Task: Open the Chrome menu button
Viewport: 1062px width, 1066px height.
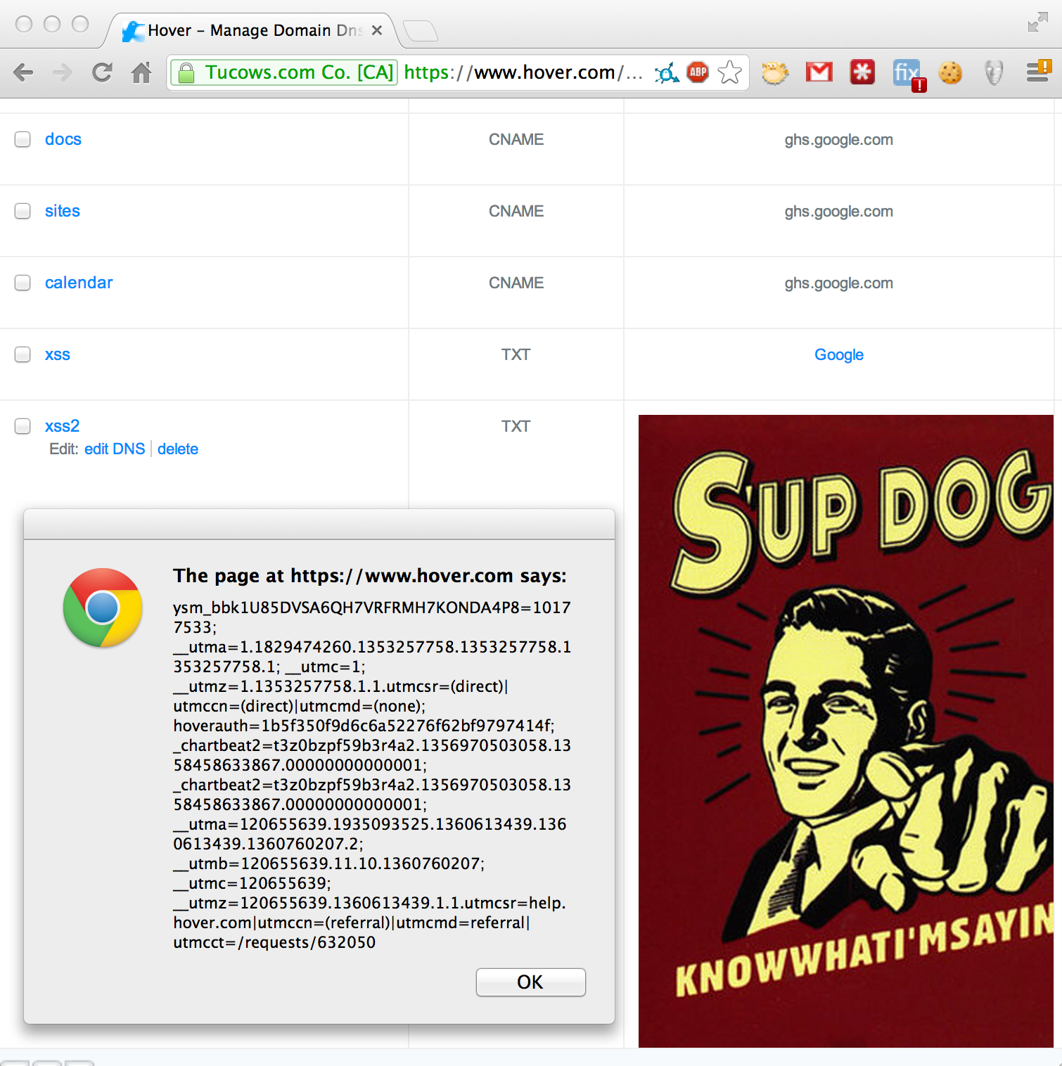Action: click(x=1037, y=72)
